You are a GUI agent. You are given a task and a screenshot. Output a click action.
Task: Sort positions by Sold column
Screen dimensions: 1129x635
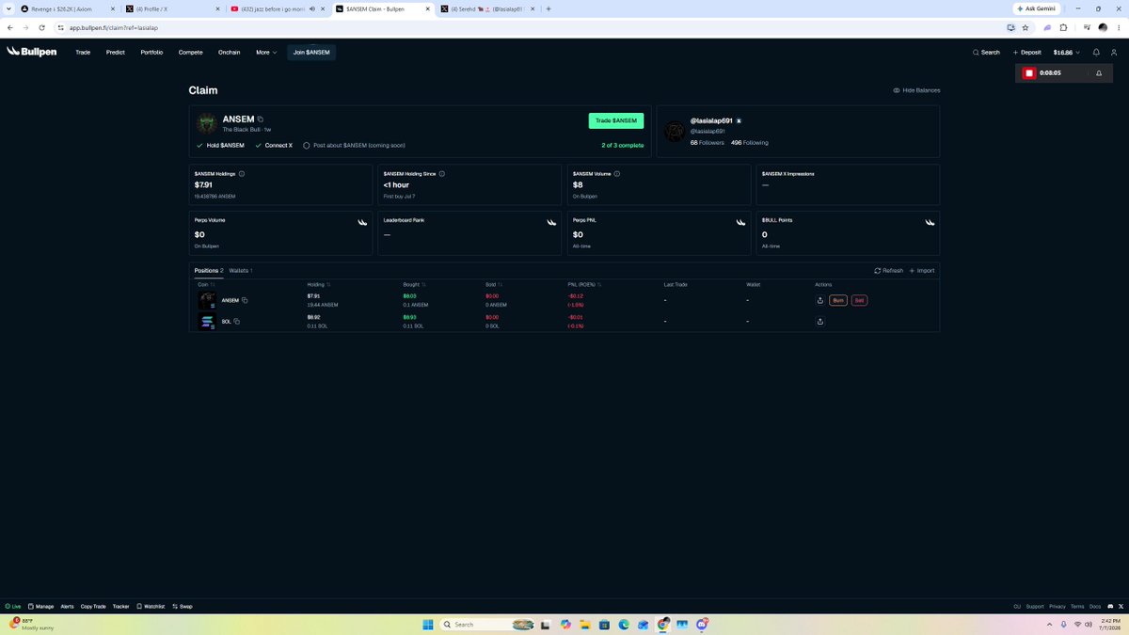494,284
